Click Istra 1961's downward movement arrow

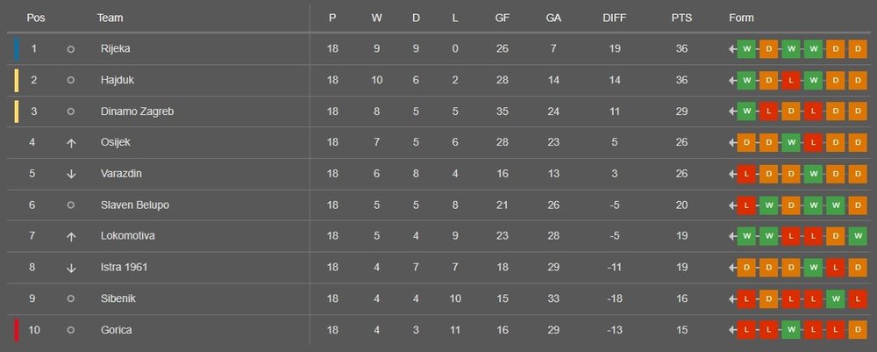(71, 268)
